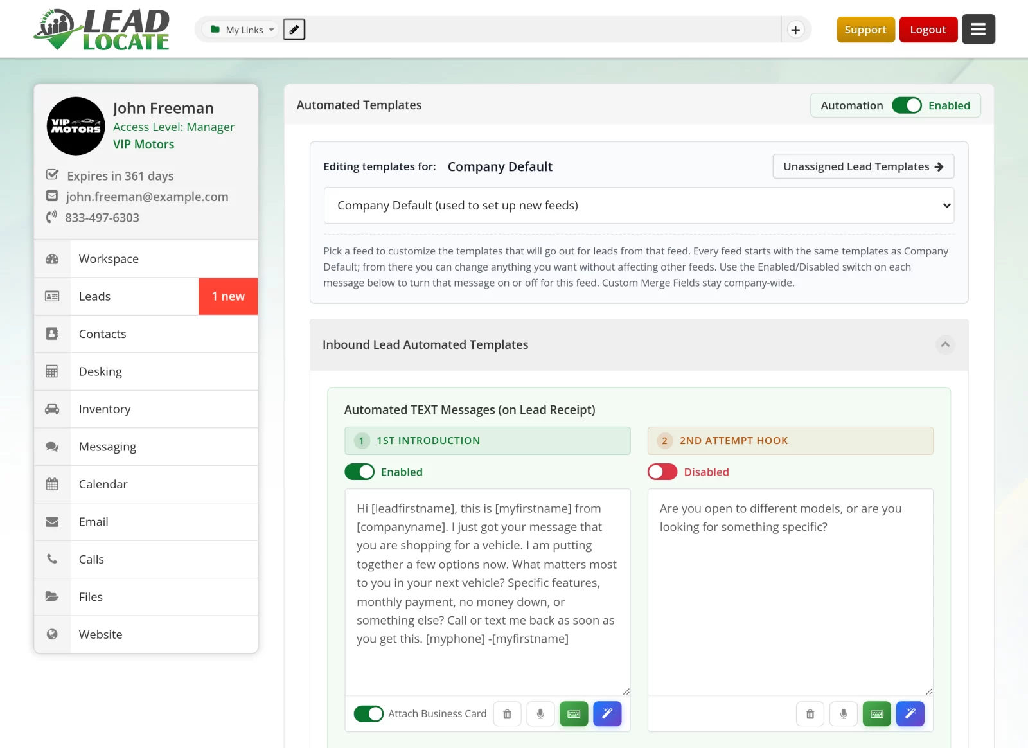This screenshot has height=748, width=1028.
Task: Enable the 2nd Attempt Hook toggle
Action: 662,472
